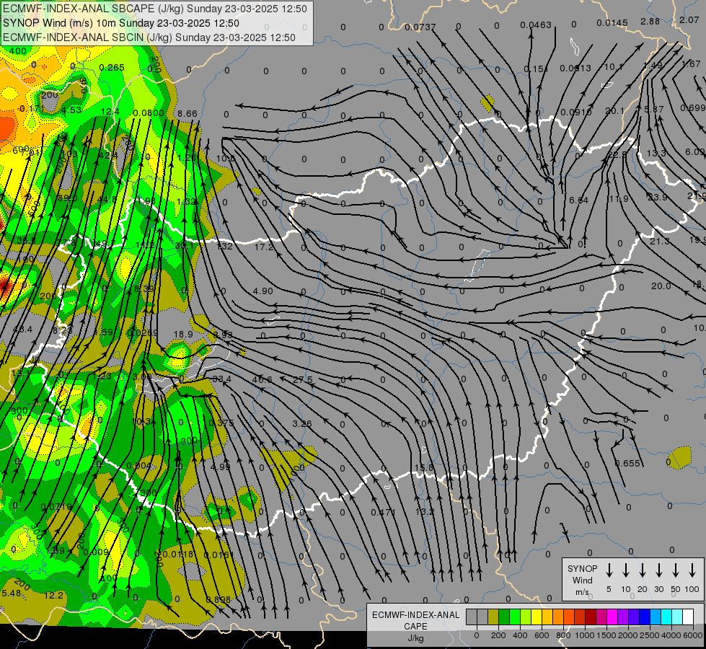Select the olive CAPE legend swatch
Image resolution: width=706 pixels, height=649 pixels.
493,617
